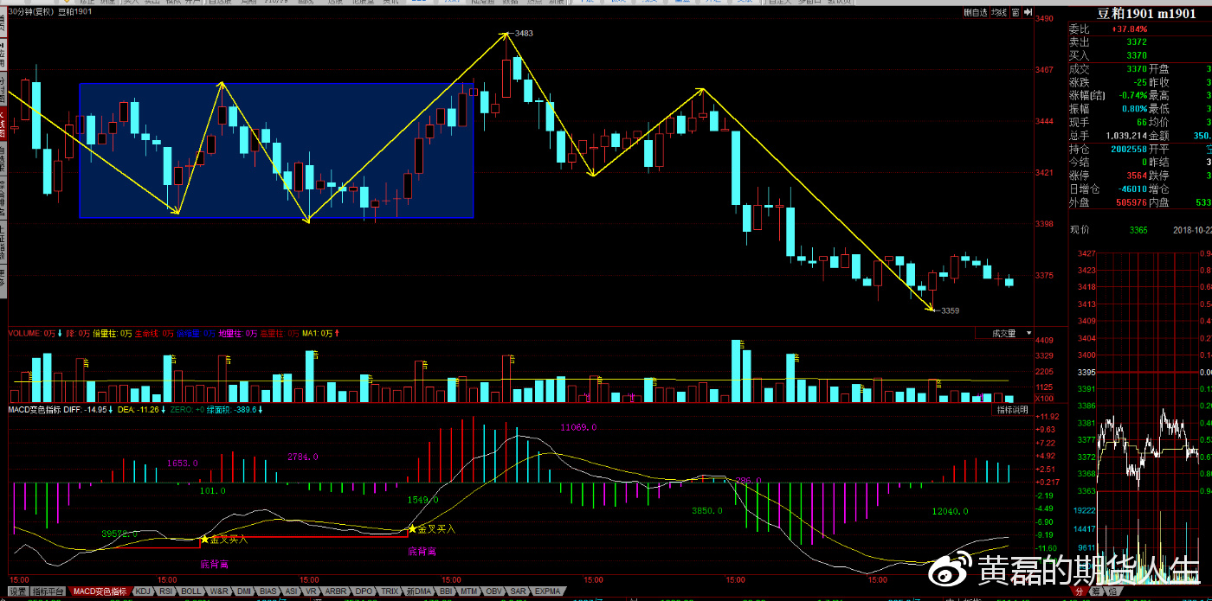The height and width of the screenshot is (601, 1212).
Task: Toggle the 均线 moving average button
Action: coord(1000,13)
